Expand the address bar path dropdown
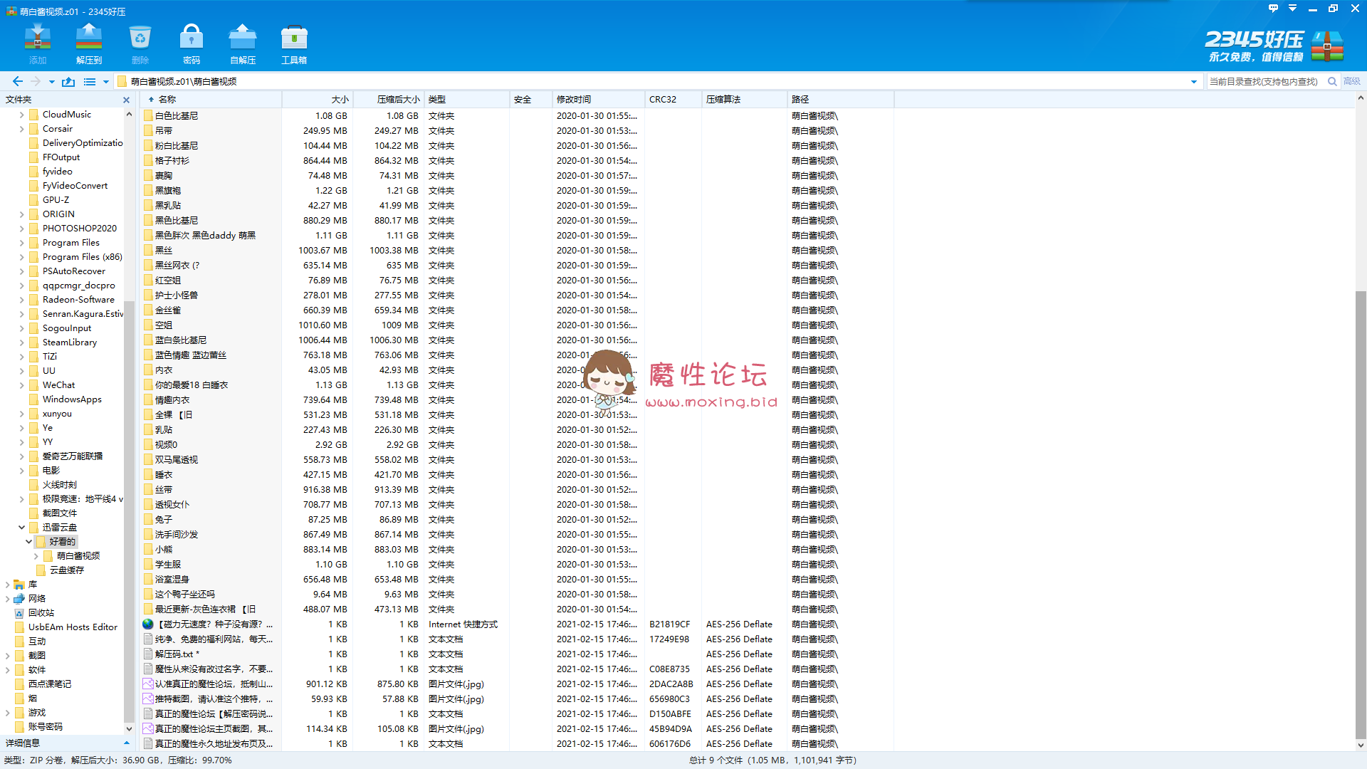This screenshot has height=769, width=1367. tap(1194, 81)
